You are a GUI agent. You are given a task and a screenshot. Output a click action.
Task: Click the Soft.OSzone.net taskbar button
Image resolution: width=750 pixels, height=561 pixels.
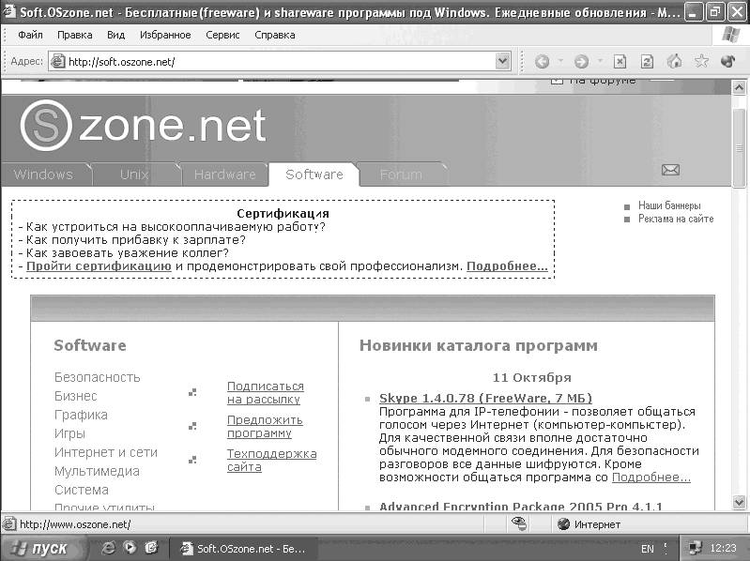click(242, 549)
